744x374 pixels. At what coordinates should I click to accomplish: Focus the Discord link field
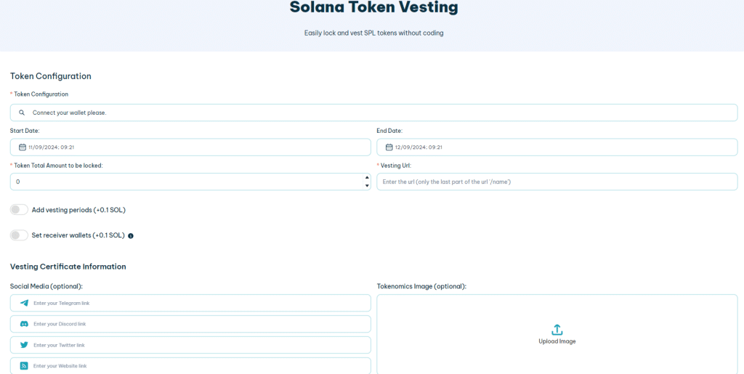pos(190,324)
